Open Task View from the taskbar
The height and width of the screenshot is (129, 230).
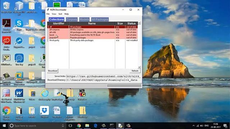pyautogui.click(x=70, y=126)
